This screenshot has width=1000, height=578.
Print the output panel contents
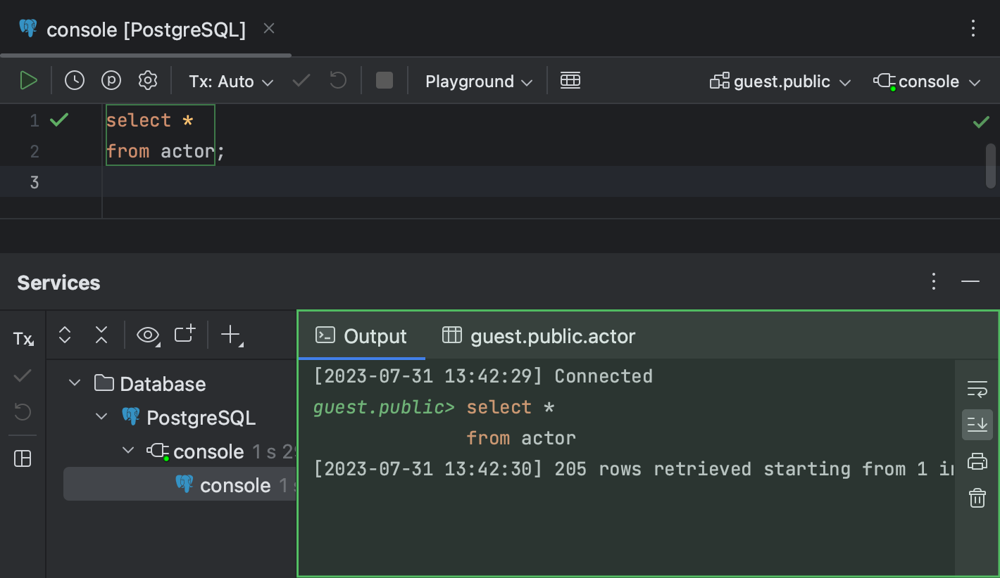977,461
